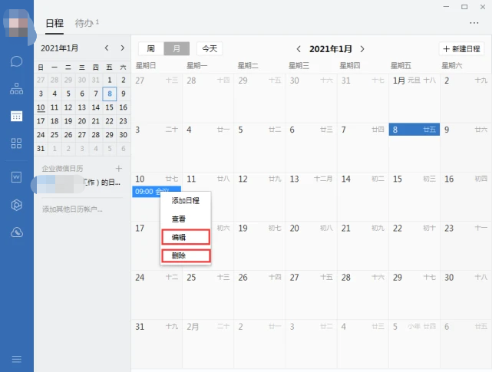Switch calendar to 周 week view
This screenshot has height=372, width=492.
(150, 48)
